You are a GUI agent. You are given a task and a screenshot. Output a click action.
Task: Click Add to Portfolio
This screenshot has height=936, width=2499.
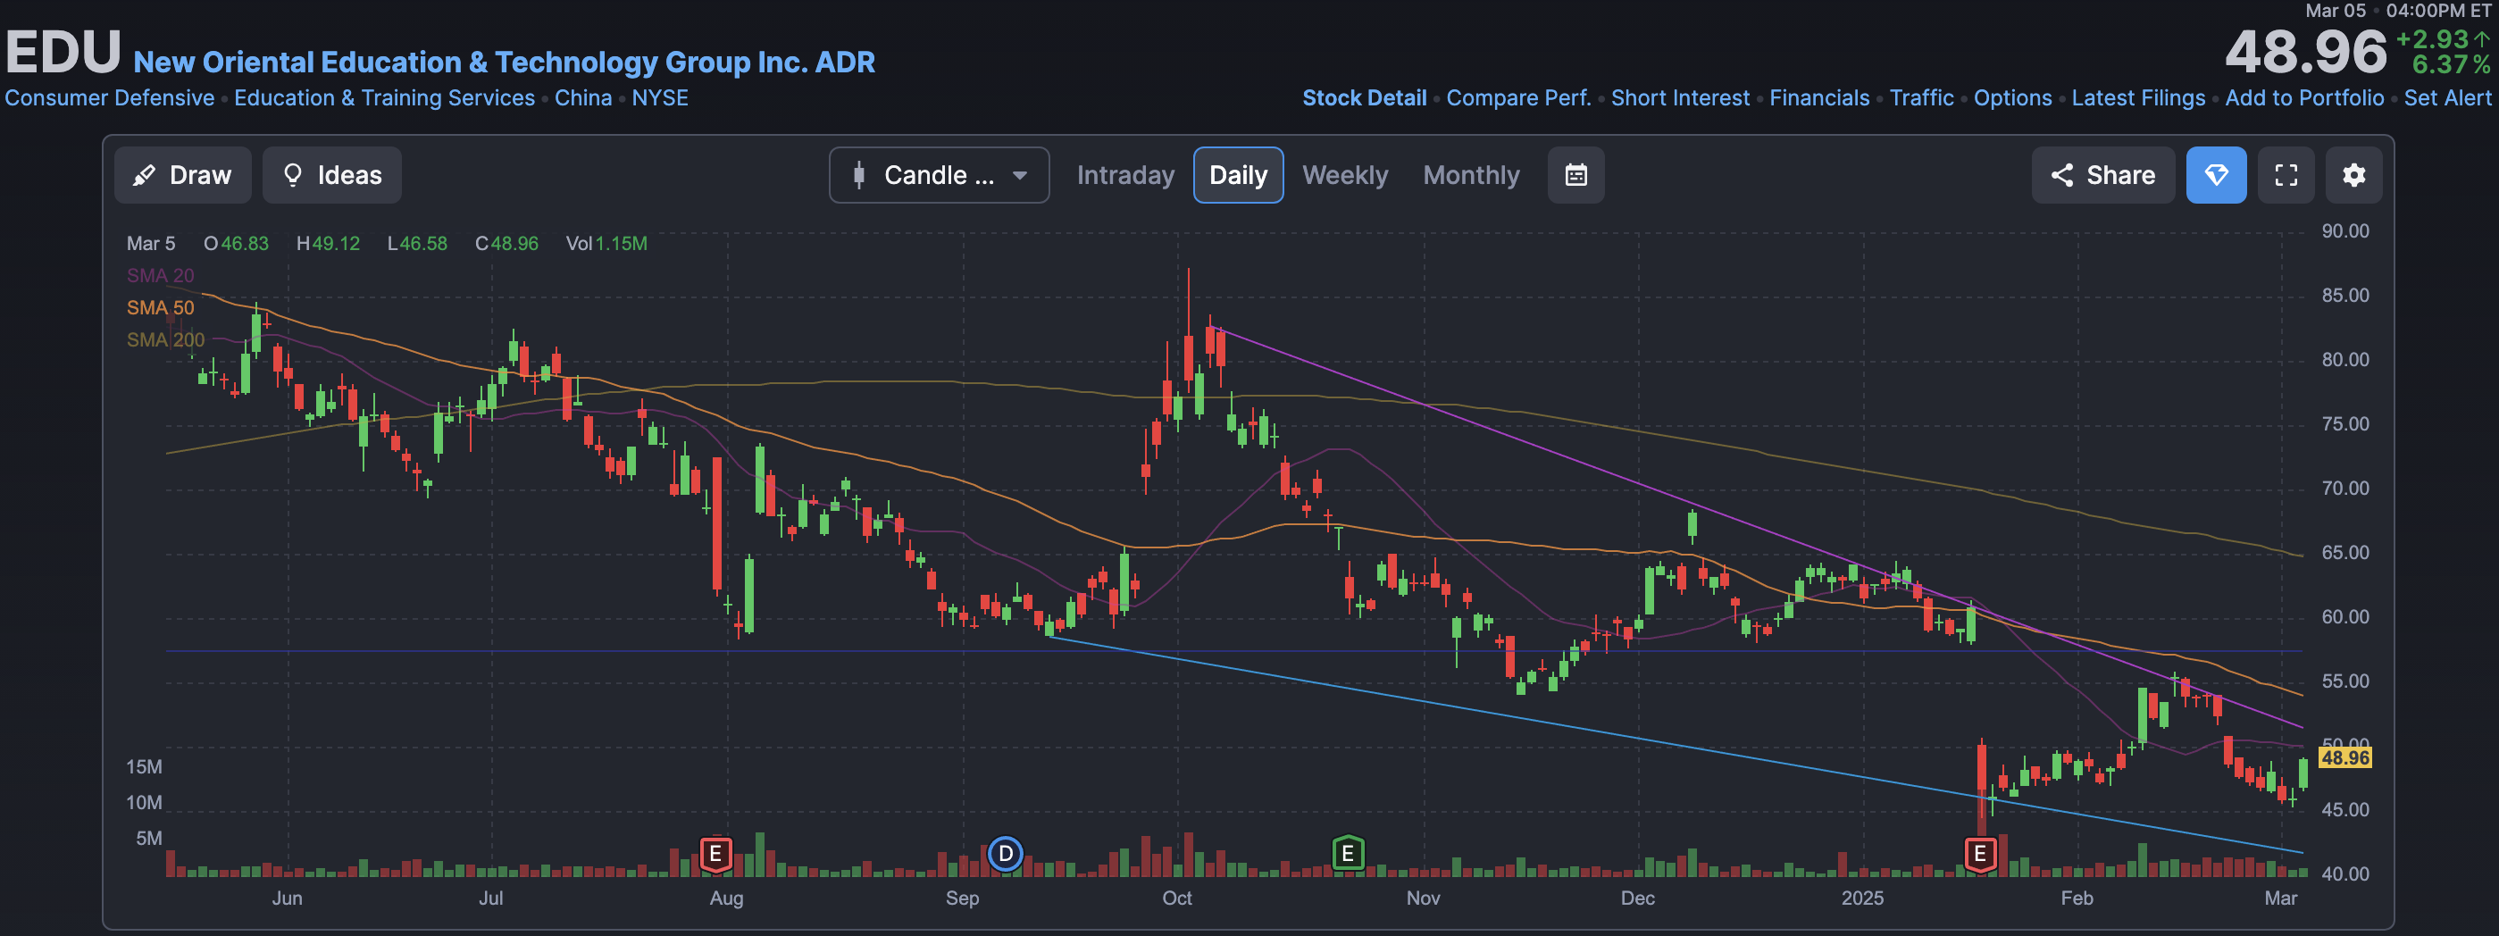[x=2304, y=98]
